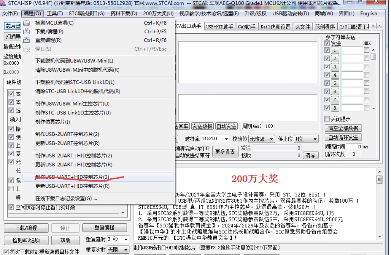Switch interface language to English

point(369,13)
